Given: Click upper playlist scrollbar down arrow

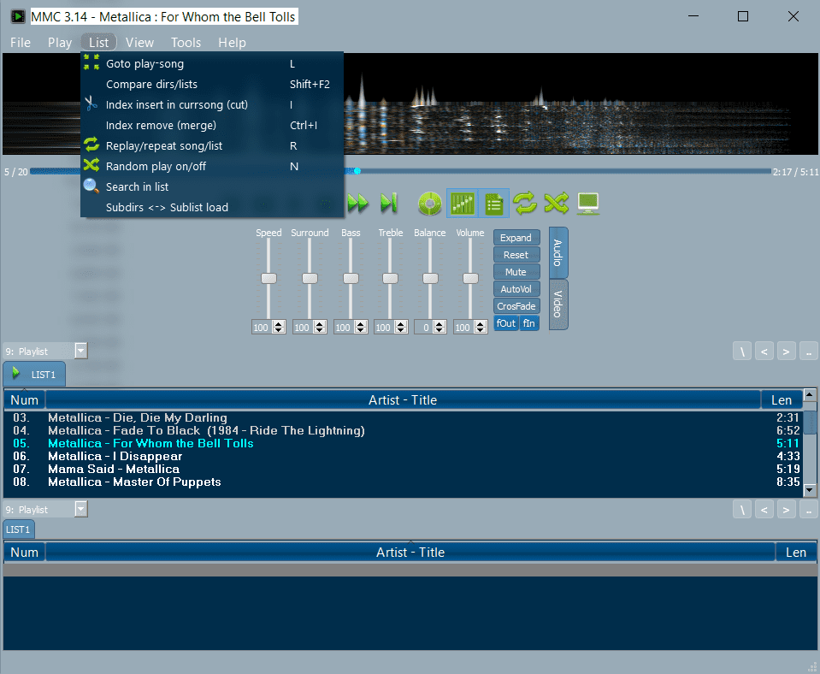Looking at the screenshot, I should (x=810, y=490).
